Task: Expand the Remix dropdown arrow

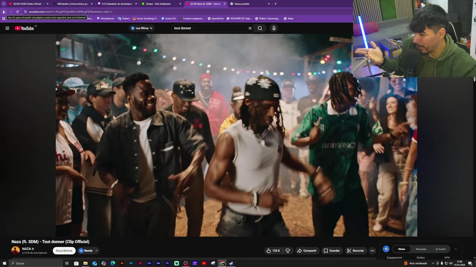Action: [96, 251]
